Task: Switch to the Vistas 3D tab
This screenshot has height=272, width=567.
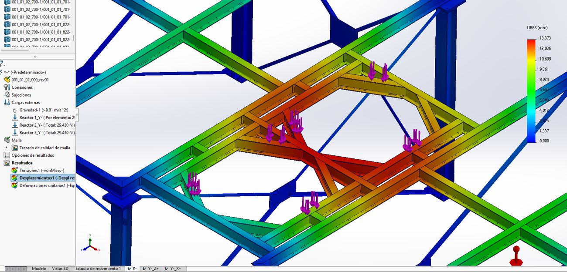Action: click(x=60, y=269)
